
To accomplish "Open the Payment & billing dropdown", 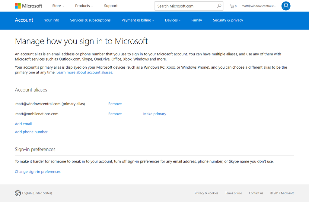I will (138, 20).
